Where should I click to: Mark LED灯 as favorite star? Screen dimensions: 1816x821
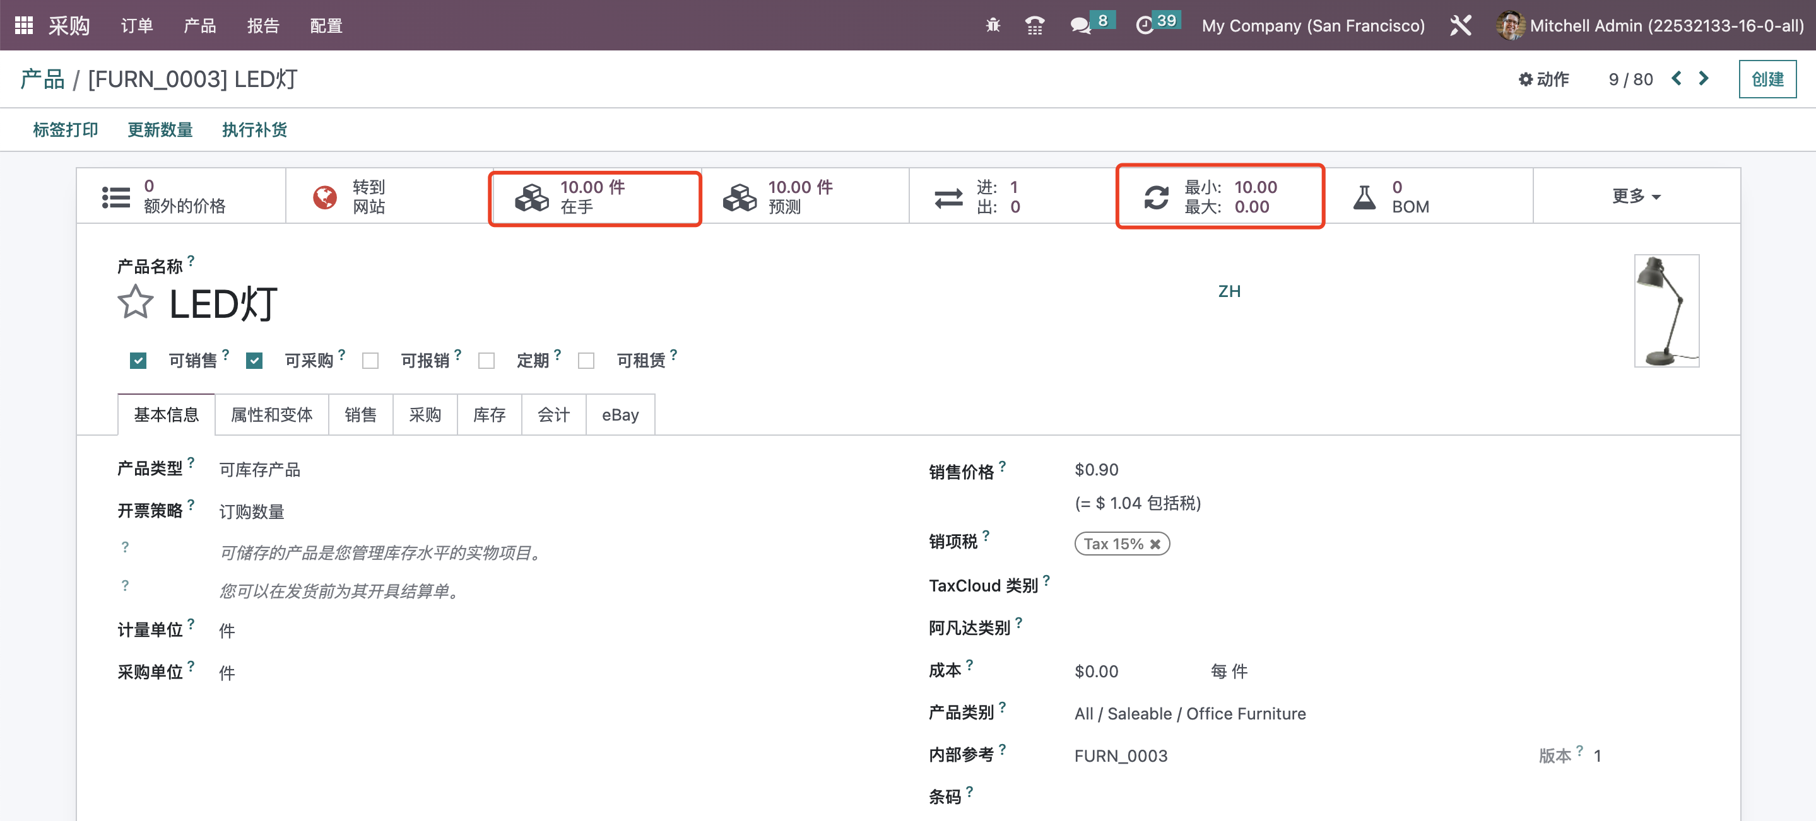click(x=134, y=302)
